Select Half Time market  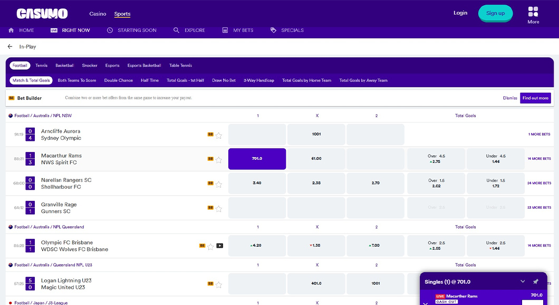150,80
